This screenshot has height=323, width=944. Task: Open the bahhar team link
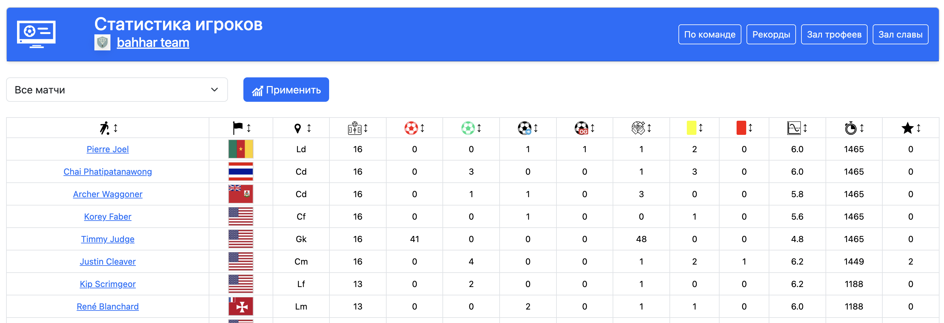click(x=153, y=42)
